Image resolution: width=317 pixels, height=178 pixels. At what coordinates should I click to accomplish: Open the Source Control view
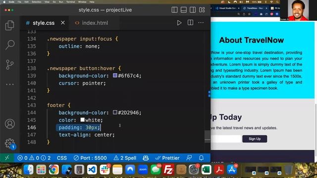(x=10, y=65)
